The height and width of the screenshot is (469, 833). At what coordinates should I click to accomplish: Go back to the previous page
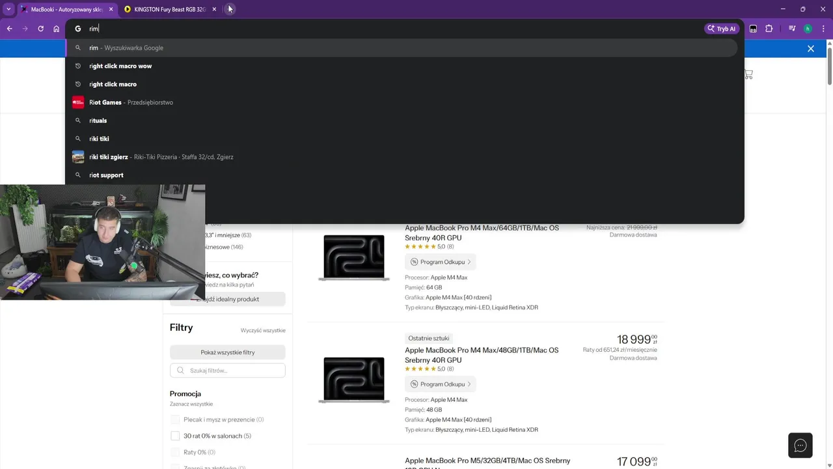tap(9, 29)
